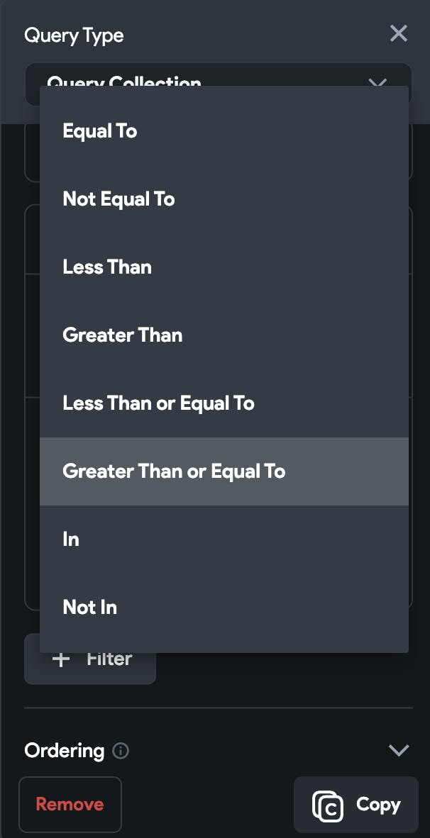Viewport: 430px width, 838px height.
Task: Click the Ordering section title
Action: point(64,750)
